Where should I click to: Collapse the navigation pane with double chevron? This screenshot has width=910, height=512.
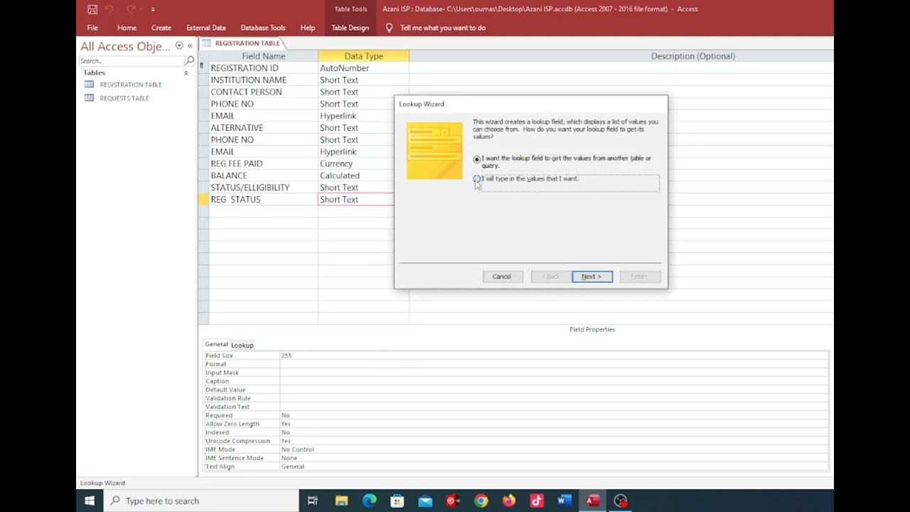[190, 46]
